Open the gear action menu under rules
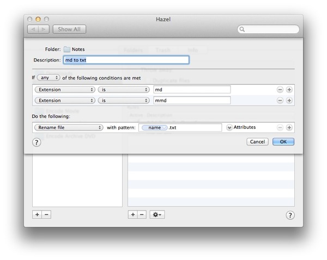This screenshot has width=327, height=260. 157,214
